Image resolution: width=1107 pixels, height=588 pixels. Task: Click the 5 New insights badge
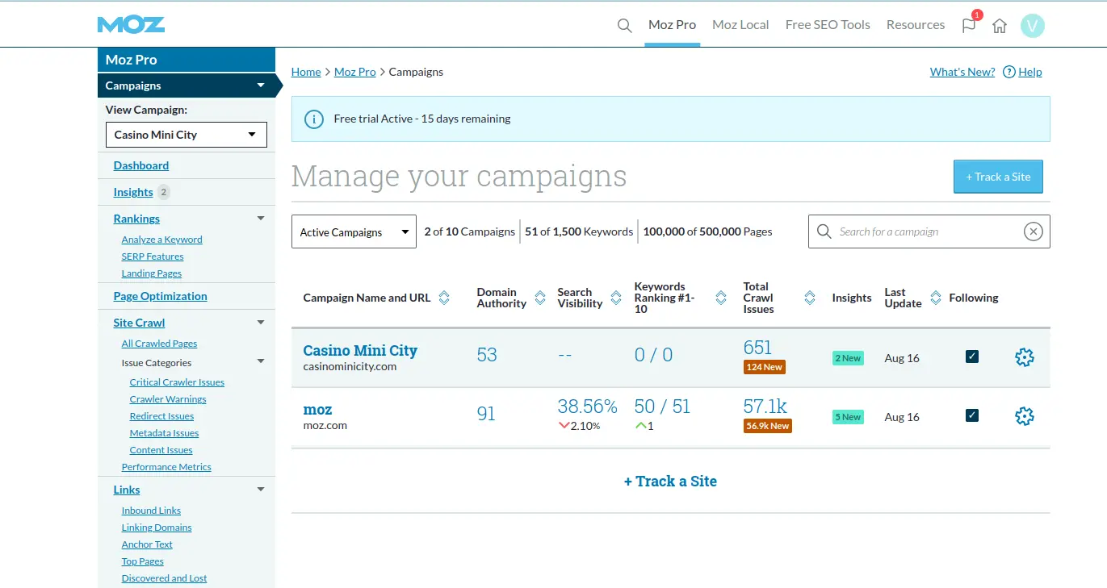(848, 417)
